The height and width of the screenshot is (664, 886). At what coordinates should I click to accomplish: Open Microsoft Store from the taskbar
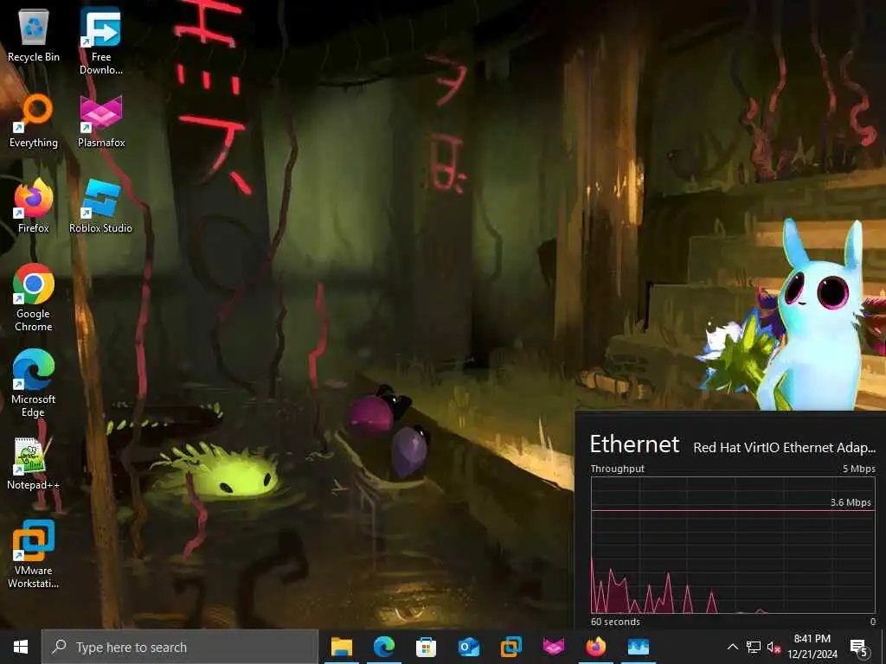(x=426, y=647)
